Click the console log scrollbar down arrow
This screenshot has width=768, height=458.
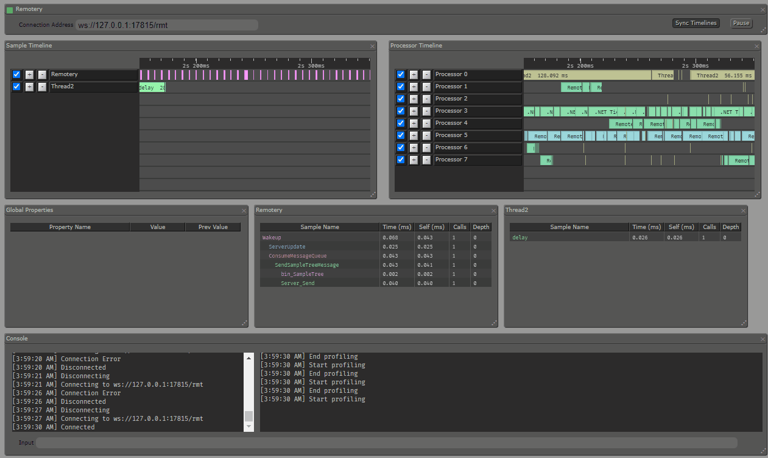248,426
